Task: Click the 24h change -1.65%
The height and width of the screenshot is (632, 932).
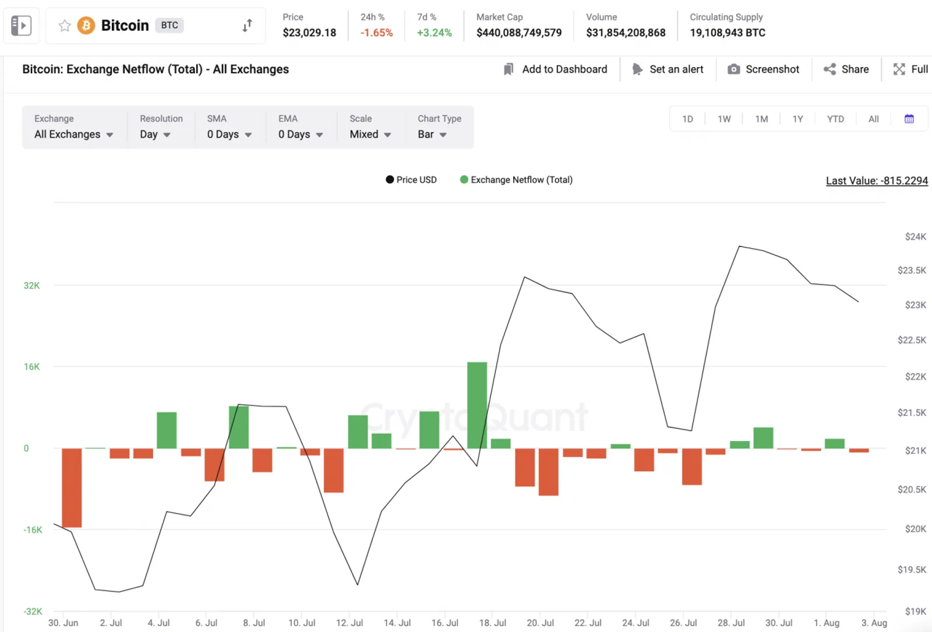Action: point(376,33)
